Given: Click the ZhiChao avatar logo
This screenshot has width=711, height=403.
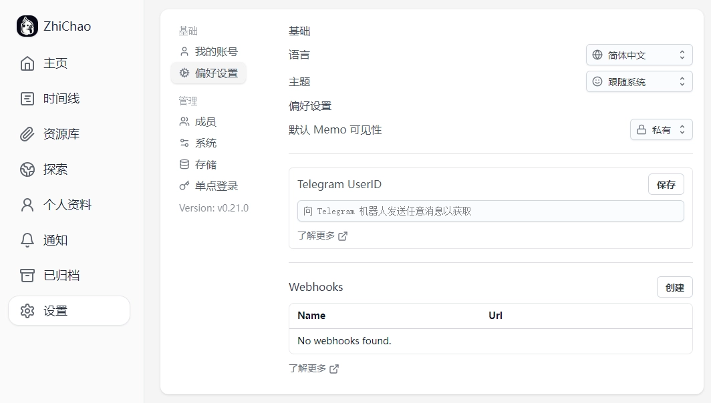Looking at the screenshot, I should pos(27,27).
